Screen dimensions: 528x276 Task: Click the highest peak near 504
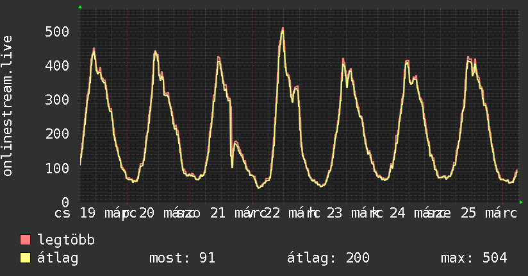[x=283, y=28]
